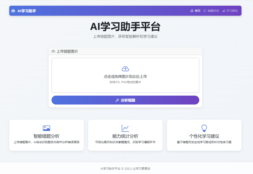Open the AI学习助手 brand link

(x=24, y=11)
